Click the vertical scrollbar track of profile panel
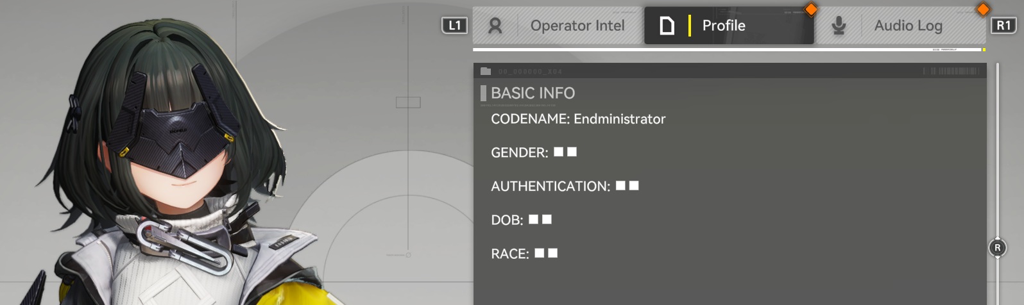The width and height of the screenshot is (1024, 305). click(997, 183)
